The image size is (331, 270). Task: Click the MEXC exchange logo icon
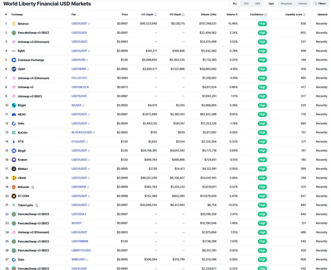coord(14,114)
